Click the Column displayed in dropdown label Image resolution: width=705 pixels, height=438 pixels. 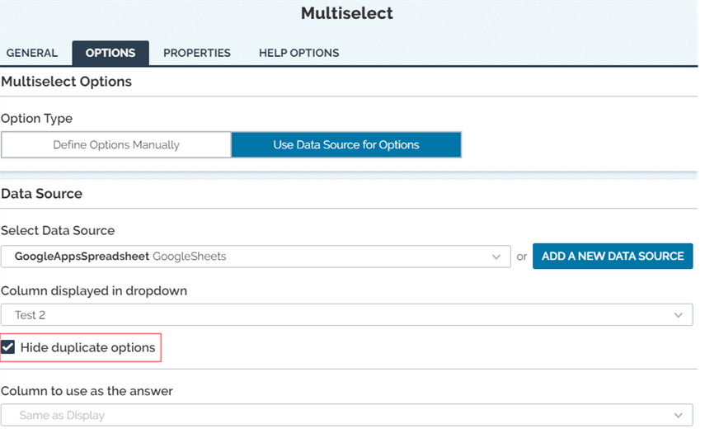pyautogui.click(x=94, y=291)
